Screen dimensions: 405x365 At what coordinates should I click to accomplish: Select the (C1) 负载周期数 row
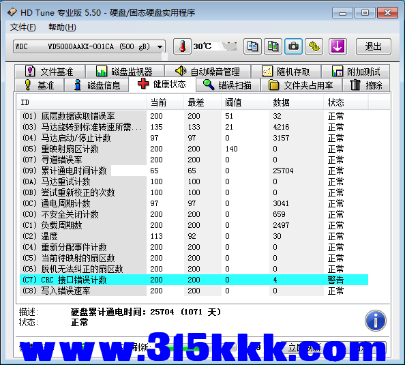194,225
